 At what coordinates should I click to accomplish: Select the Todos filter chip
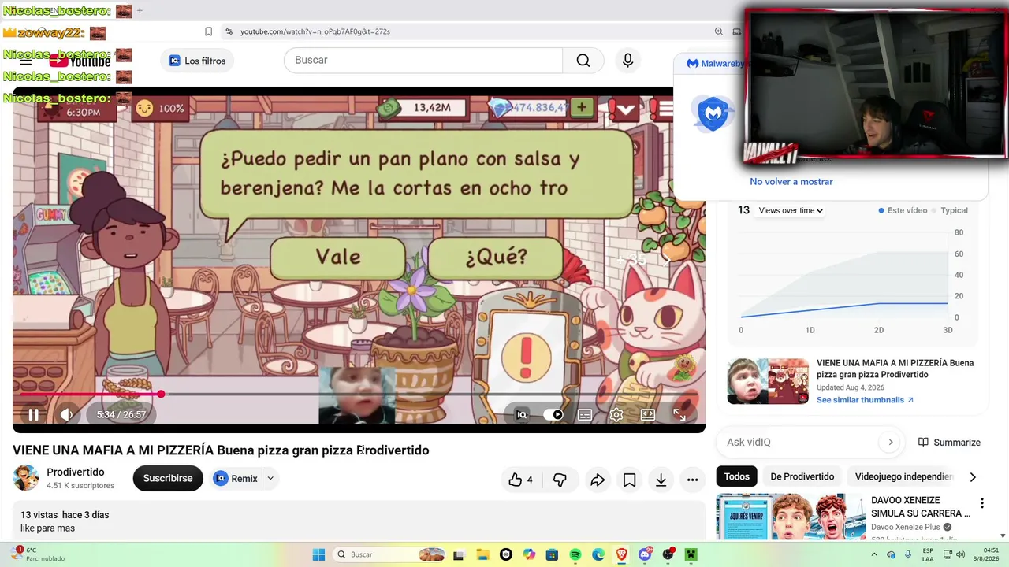pos(737,476)
